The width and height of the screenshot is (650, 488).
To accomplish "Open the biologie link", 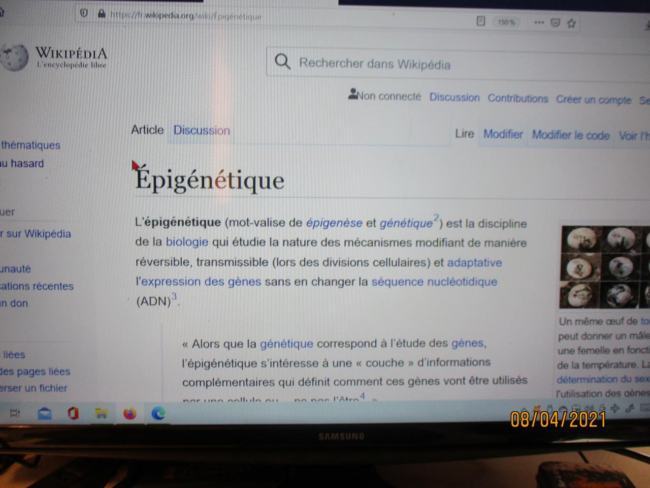I will click(187, 242).
